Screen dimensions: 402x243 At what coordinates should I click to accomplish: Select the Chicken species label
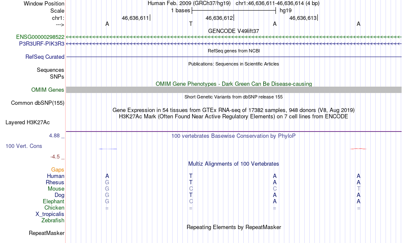click(x=54, y=208)
